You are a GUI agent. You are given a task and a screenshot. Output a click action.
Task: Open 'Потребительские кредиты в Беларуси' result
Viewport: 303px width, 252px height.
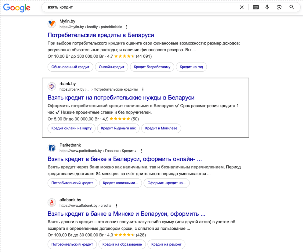tap(101, 35)
